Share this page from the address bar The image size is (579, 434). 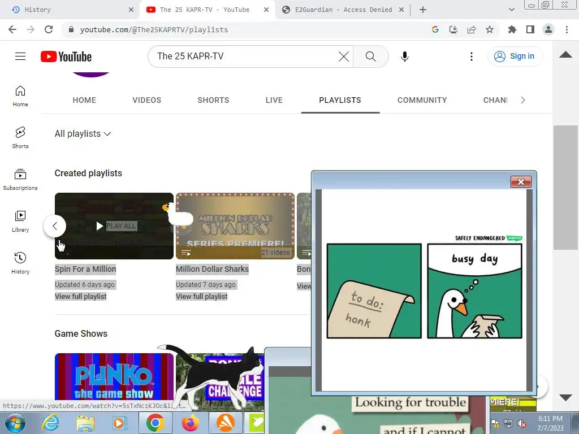pos(471,29)
